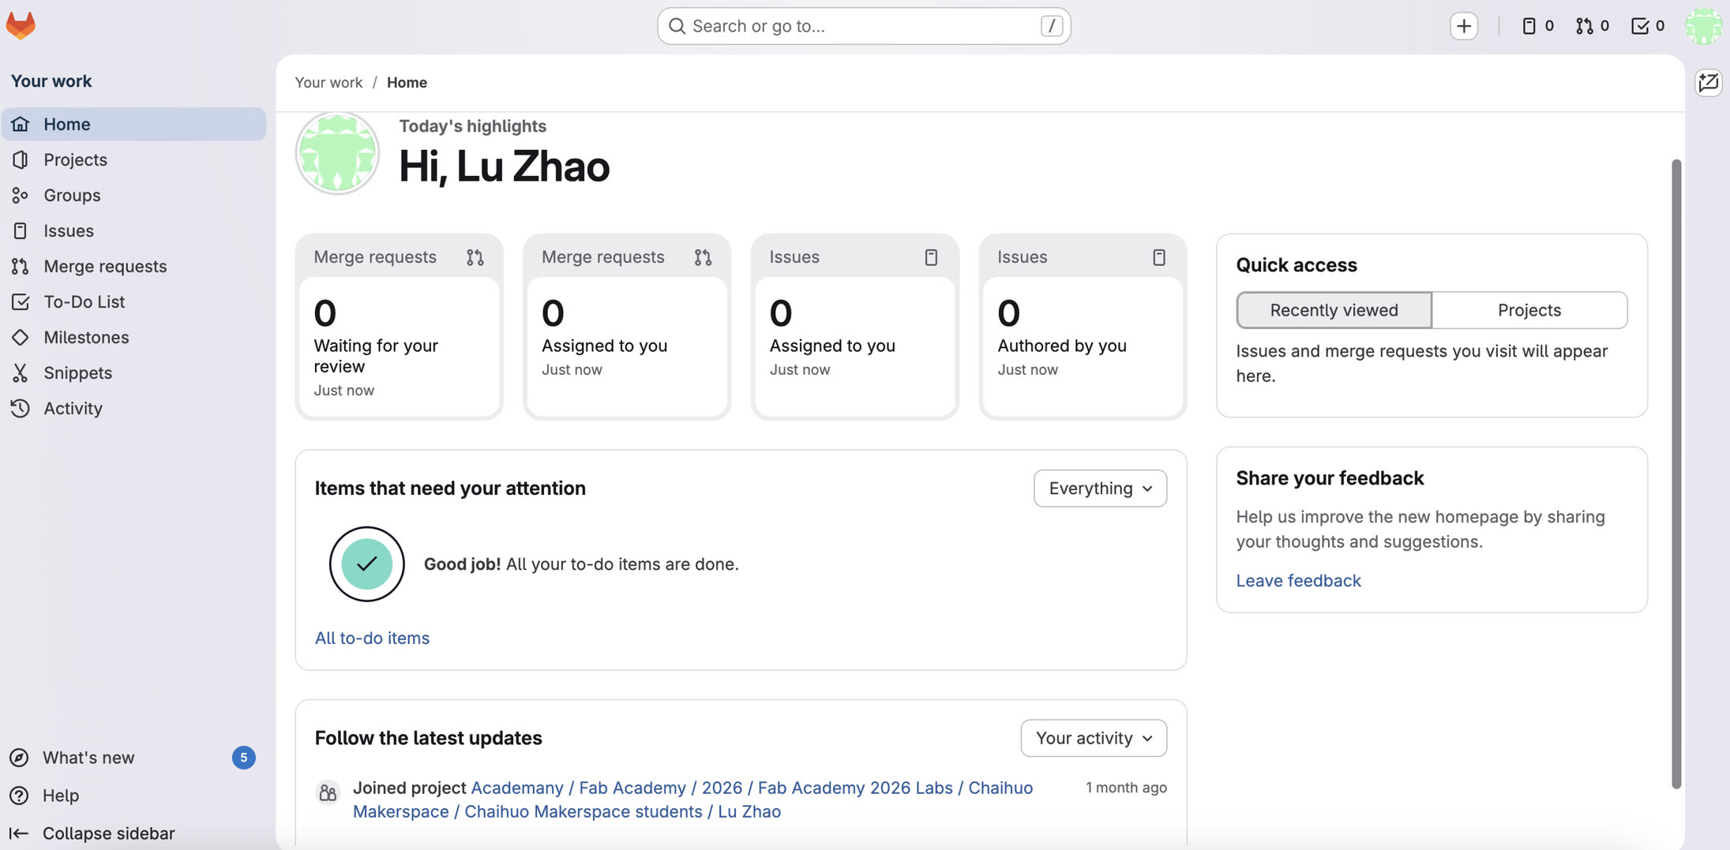Open the Snippets section
The width and height of the screenshot is (1730, 850).
pyautogui.click(x=78, y=373)
